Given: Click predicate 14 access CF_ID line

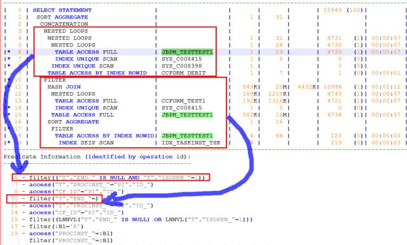Looking at the screenshot, I should tap(67, 213).
